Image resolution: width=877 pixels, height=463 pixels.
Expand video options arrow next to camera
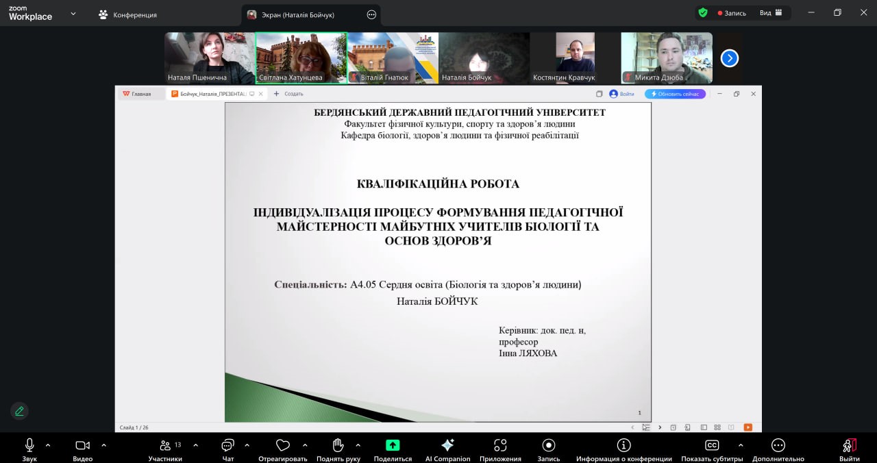(103, 445)
